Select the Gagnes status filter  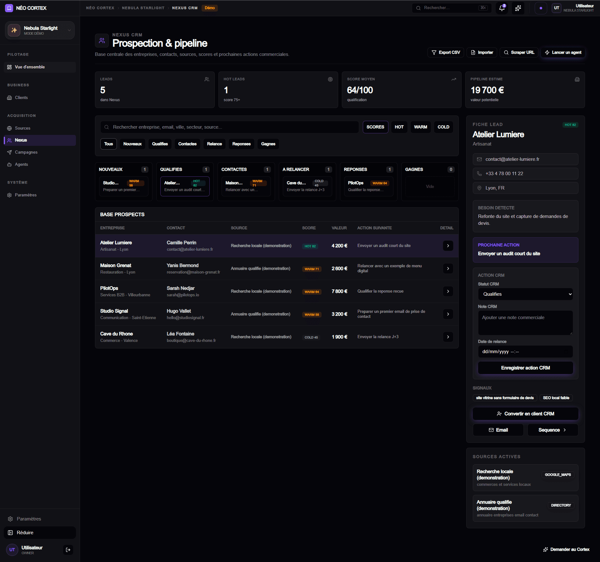(x=268, y=144)
